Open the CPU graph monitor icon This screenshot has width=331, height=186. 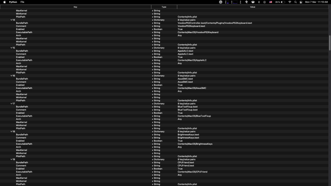[234, 2]
